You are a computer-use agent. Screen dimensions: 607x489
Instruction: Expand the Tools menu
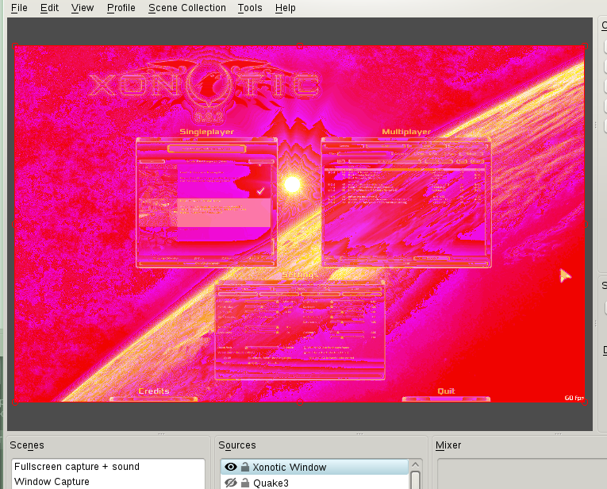[250, 8]
